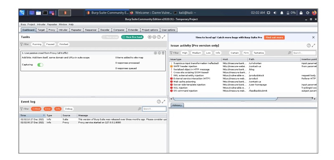Open the Tasks panel help icon
The image size is (334, 160).
click(159, 37)
